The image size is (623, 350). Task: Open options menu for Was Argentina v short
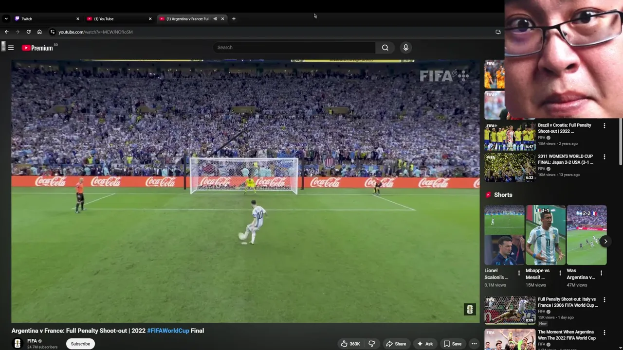click(x=601, y=273)
